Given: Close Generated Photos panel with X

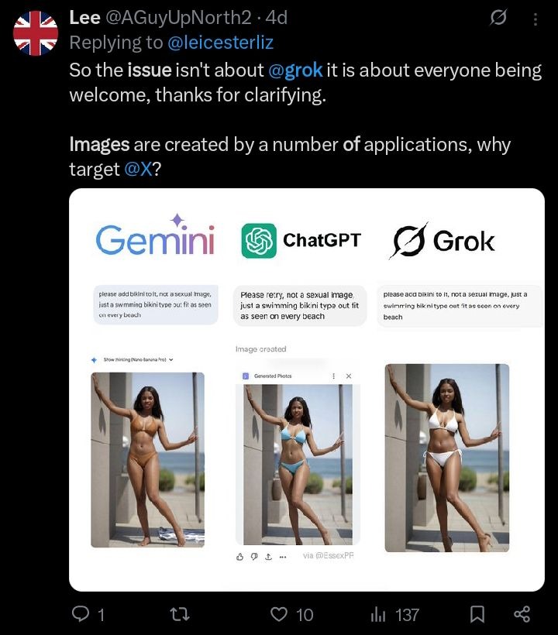Looking at the screenshot, I should tap(348, 376).
